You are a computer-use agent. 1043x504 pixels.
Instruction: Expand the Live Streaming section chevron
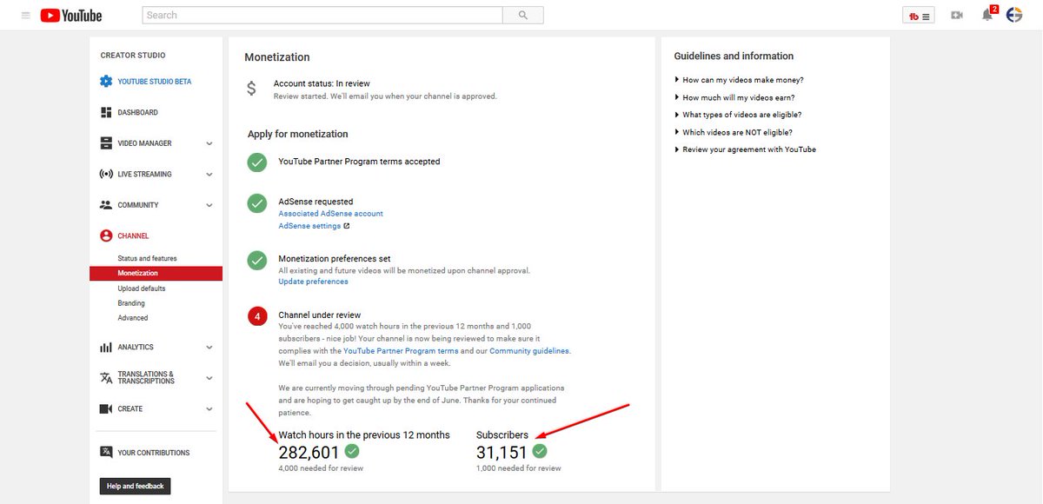(x=209, y=175)
